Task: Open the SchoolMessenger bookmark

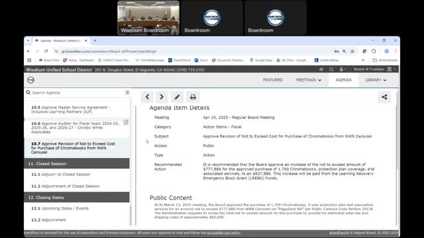Action: (x=150, y=60)
